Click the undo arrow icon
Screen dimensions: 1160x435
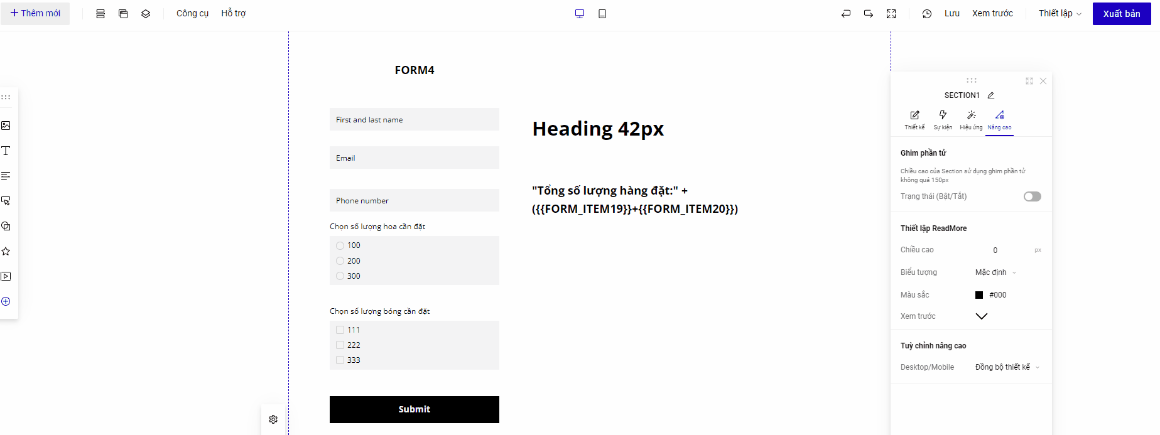846,14
